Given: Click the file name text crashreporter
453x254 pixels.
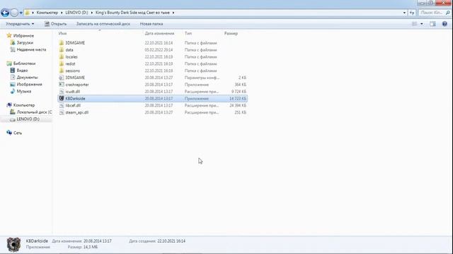Looking at the screenshot, I should (77, 85).
